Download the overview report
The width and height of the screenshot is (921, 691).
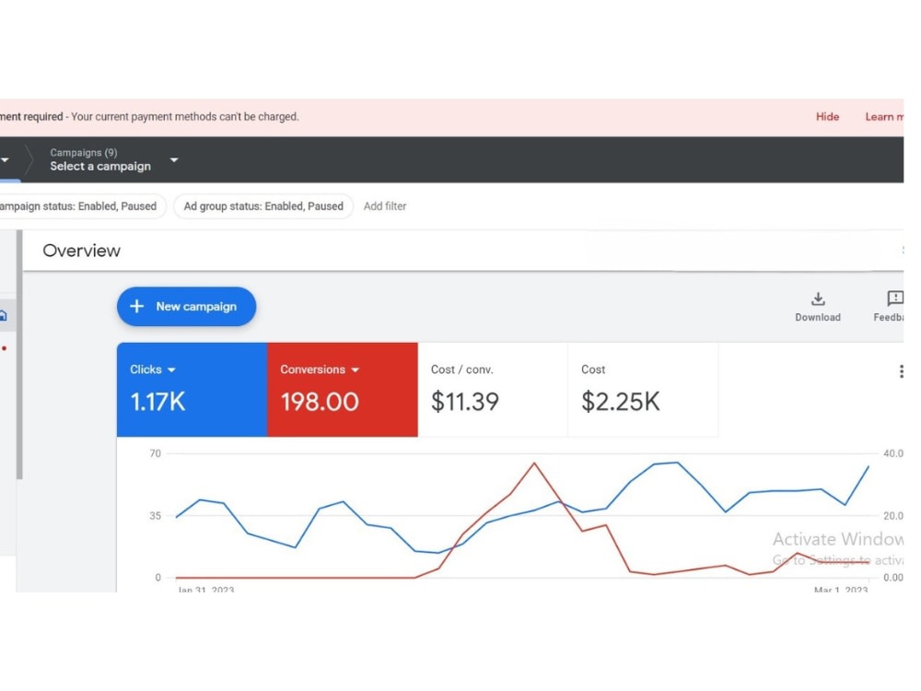coord(818,307)
